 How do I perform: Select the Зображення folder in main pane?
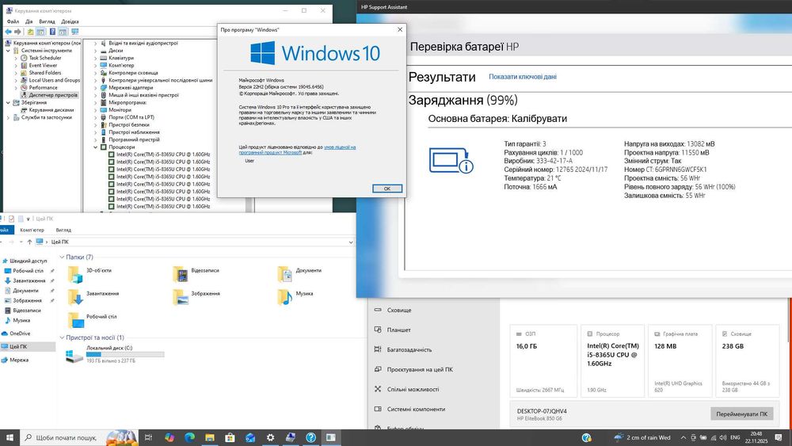click(196, 297)
